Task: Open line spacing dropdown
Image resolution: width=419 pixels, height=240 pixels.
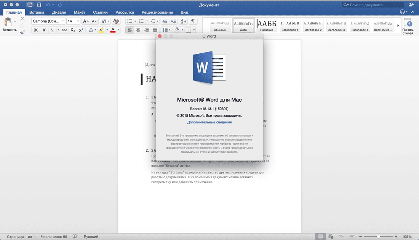Action: tap(166, 30)
